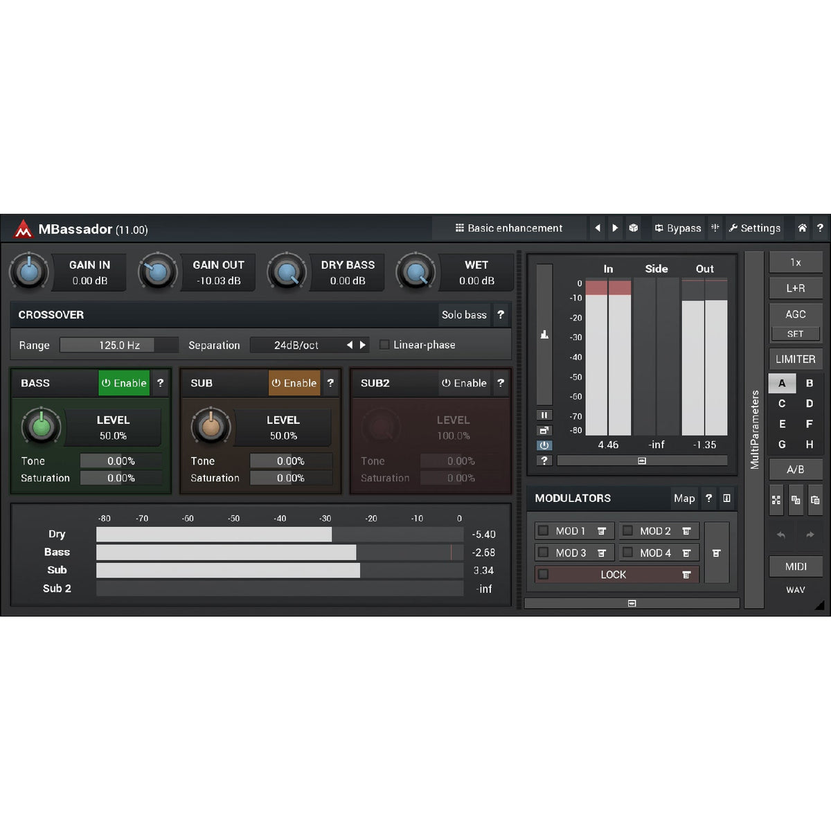Open the SUB panel help question mark
The width and height of the screenshot is (831, 831).
[330, 383]
